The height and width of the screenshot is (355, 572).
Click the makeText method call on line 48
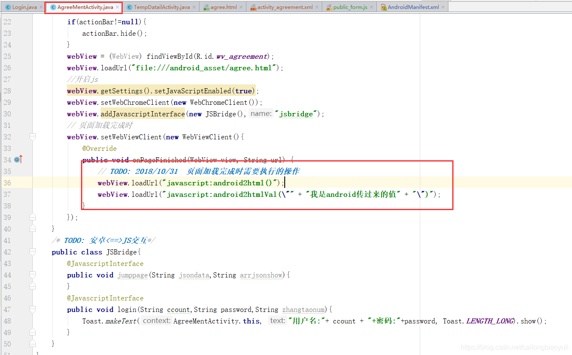pyautogui.click(x=121, y=321)
